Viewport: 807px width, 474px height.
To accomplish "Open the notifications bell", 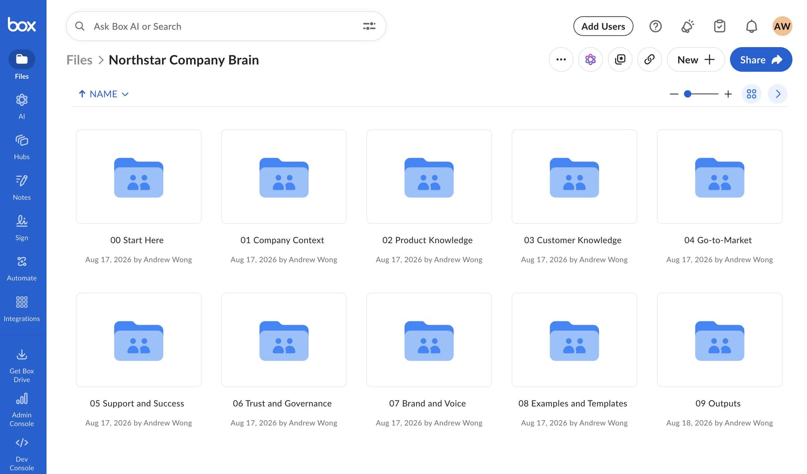I will click(751, 26).
